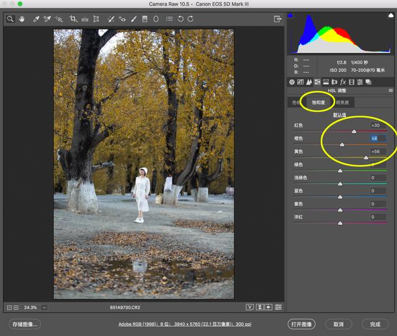The width and height of the screenshot is (397, 336).
Task: Open the Detail panel (mountains icon)
Action: pos(309,82)
